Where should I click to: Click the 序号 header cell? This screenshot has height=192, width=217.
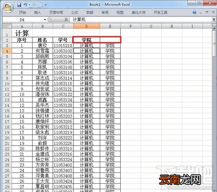pyautogui.click(x=22, y=40)
